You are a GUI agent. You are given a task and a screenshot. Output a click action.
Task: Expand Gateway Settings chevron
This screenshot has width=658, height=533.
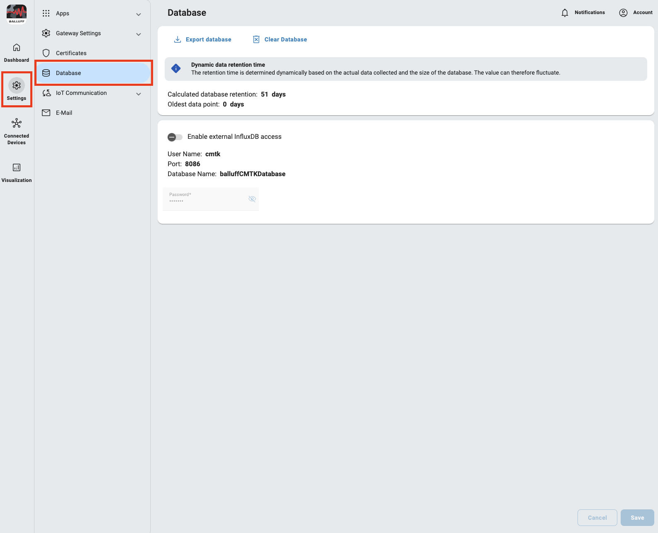coord(139,34)
